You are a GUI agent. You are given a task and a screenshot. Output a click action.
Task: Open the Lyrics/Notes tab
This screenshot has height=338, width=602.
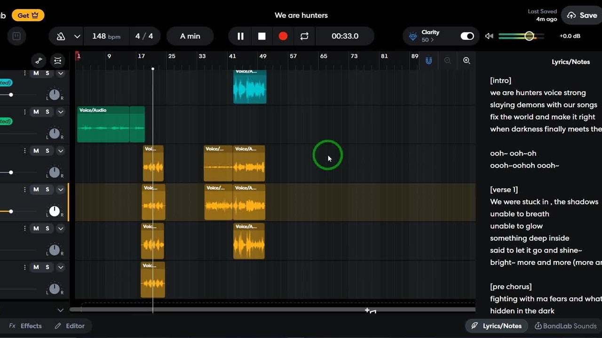[x=497, y=326]
